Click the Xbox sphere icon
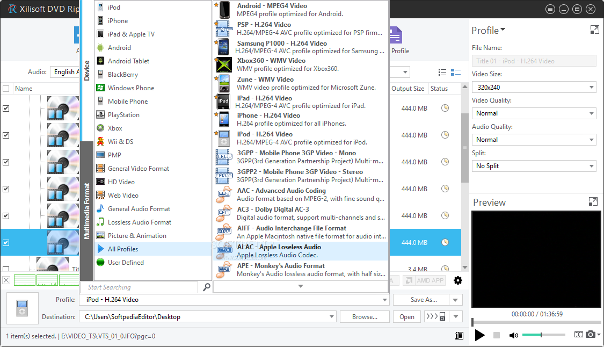 click(100, 128)
